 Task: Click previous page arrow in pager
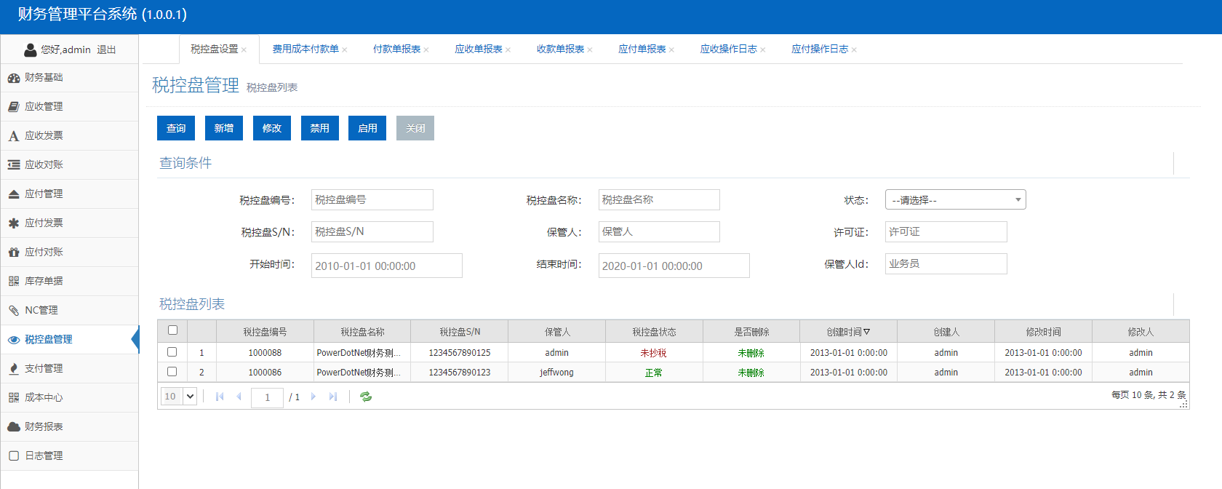239,397
